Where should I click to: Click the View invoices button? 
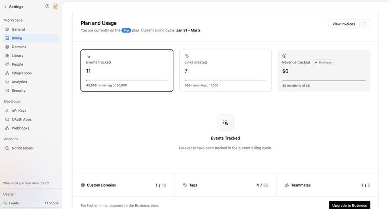pos(344,24)
